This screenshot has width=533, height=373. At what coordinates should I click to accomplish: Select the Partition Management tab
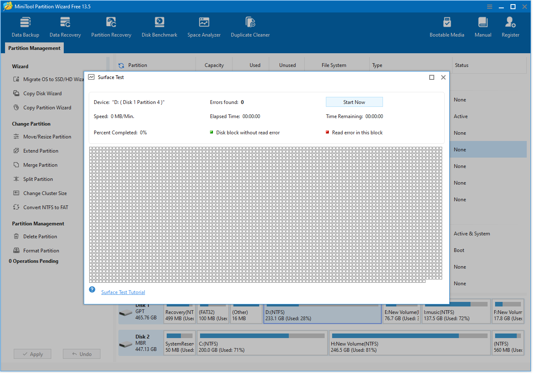pyautogui.click(x=34, y=48)
